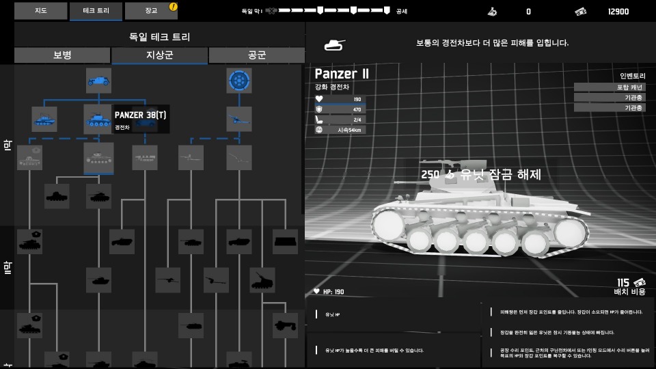Click the first shield marker on campaign progress

click(x=320, y=10)
